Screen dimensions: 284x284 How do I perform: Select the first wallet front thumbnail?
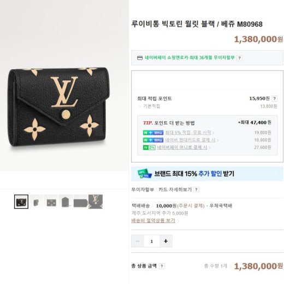tap(21, 202)
